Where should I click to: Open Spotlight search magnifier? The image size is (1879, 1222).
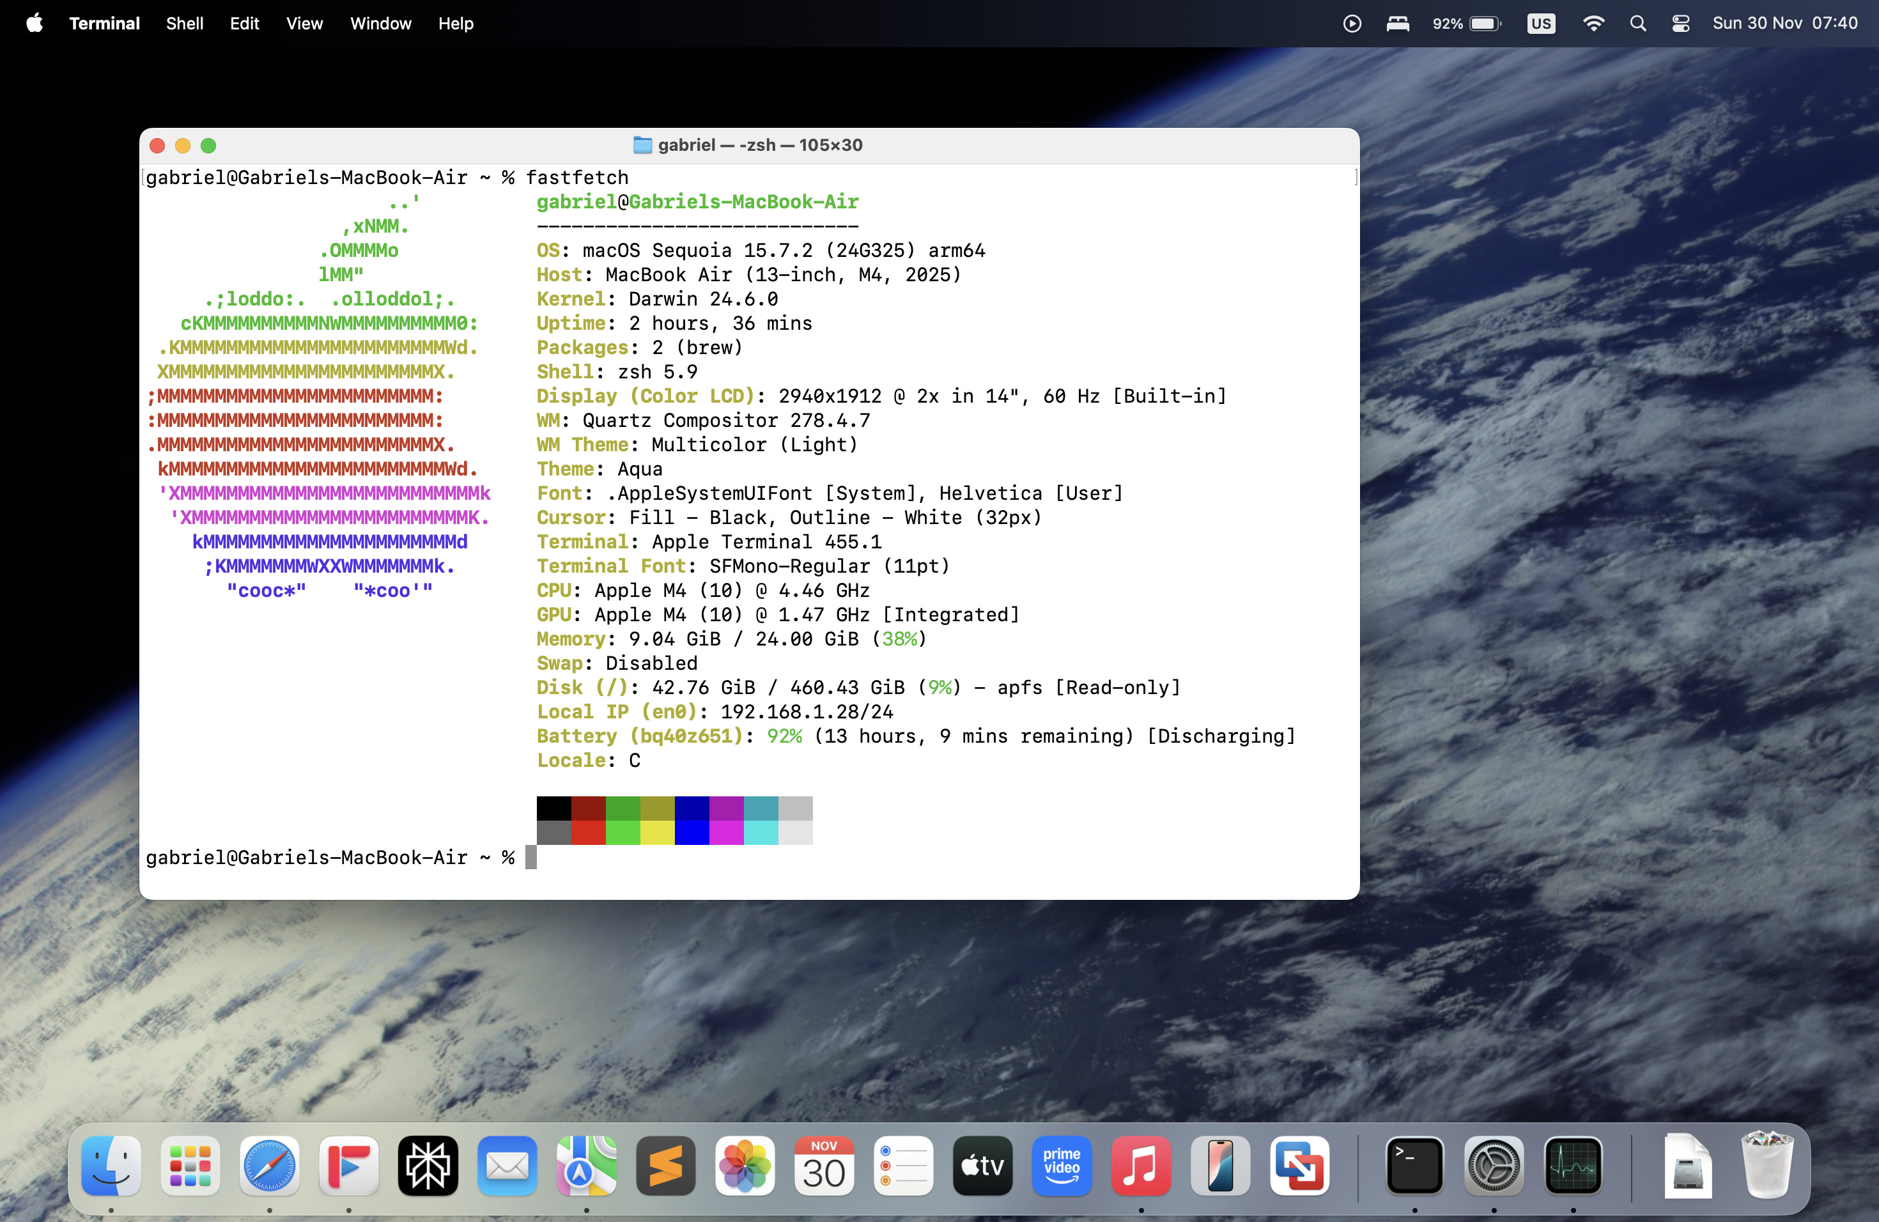click(x=1637, y=24)
